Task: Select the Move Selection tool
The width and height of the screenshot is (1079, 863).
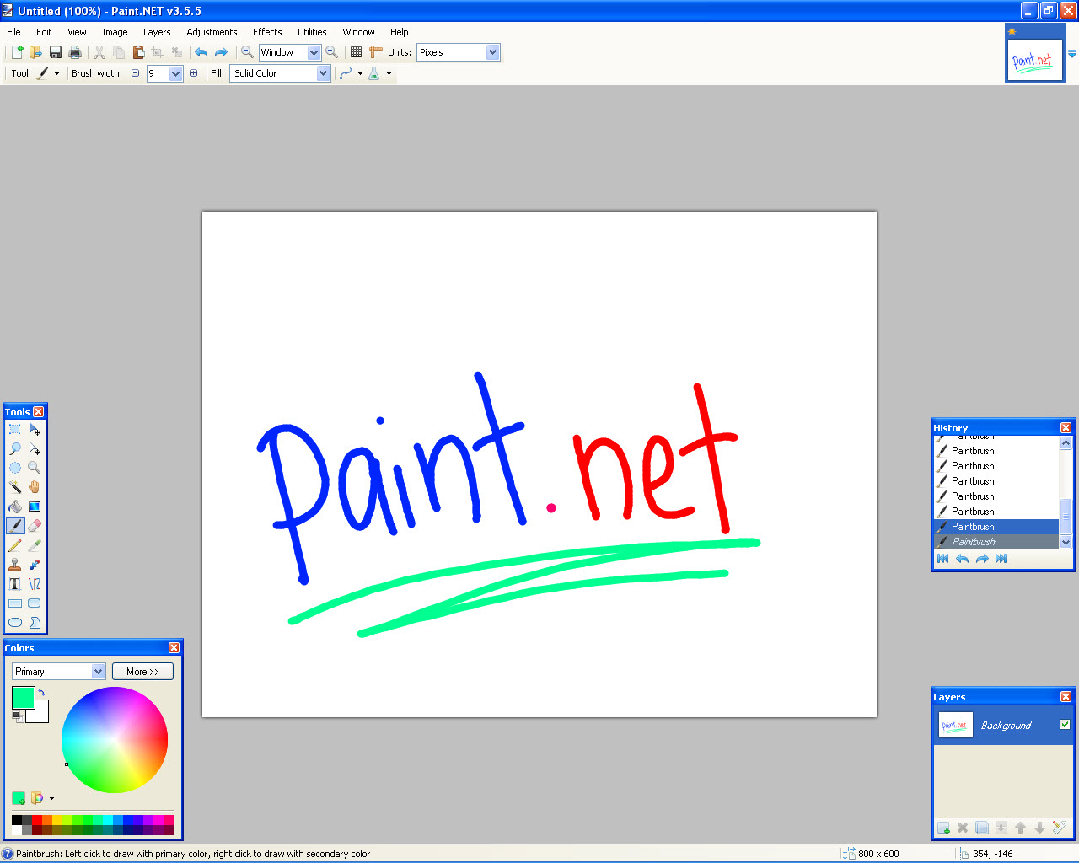Action: [x=35, y=448]
